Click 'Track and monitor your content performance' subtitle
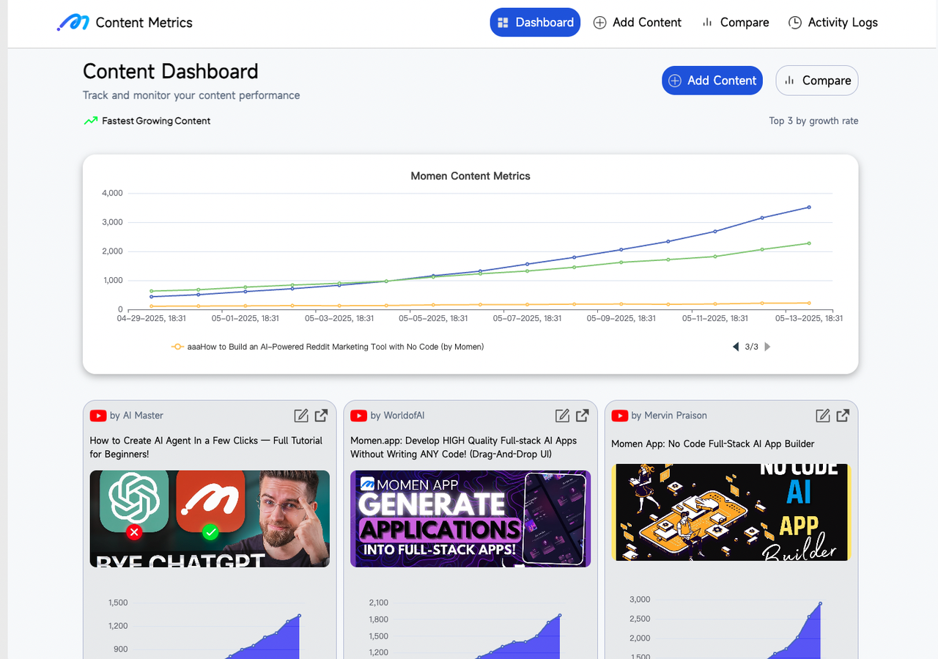 pos(191,95)
